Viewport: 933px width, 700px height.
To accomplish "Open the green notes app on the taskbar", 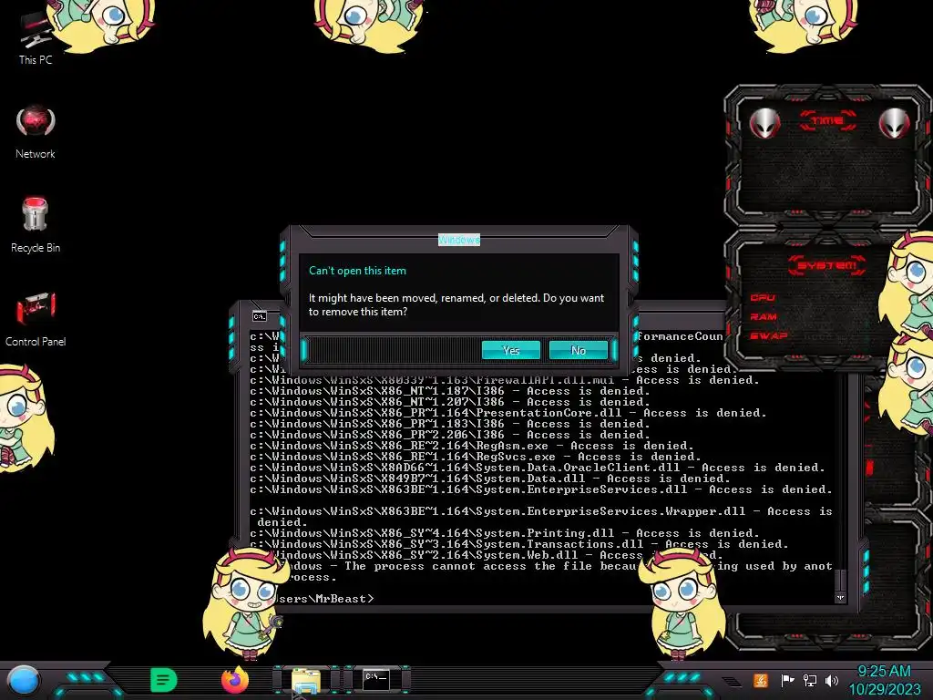I will click(164, 680).
